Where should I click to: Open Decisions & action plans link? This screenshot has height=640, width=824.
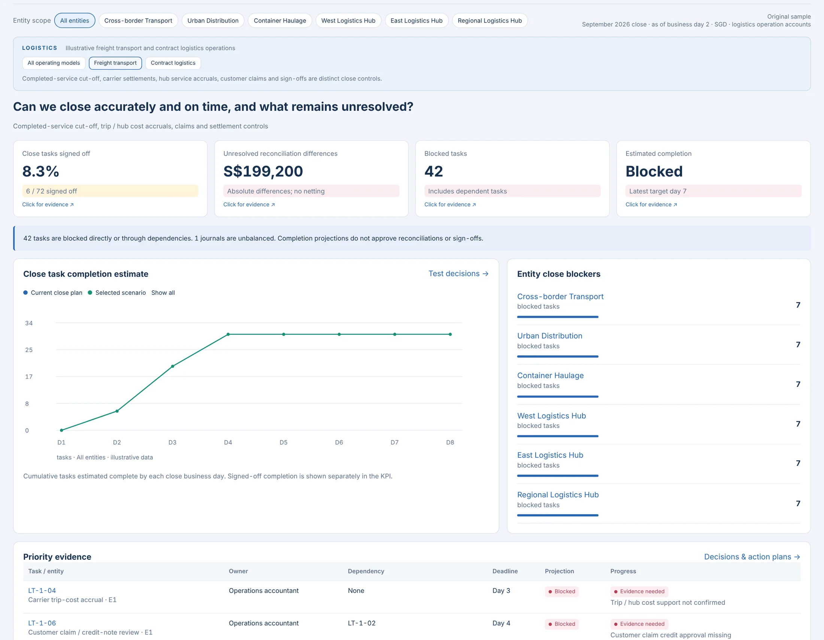(x=752, y=556)
